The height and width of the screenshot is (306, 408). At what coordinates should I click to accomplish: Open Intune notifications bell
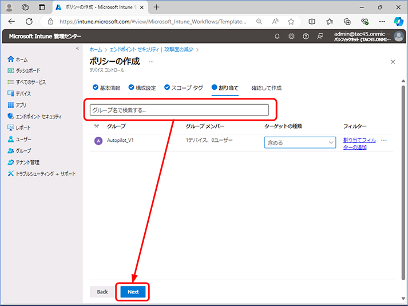click(277, 37)
